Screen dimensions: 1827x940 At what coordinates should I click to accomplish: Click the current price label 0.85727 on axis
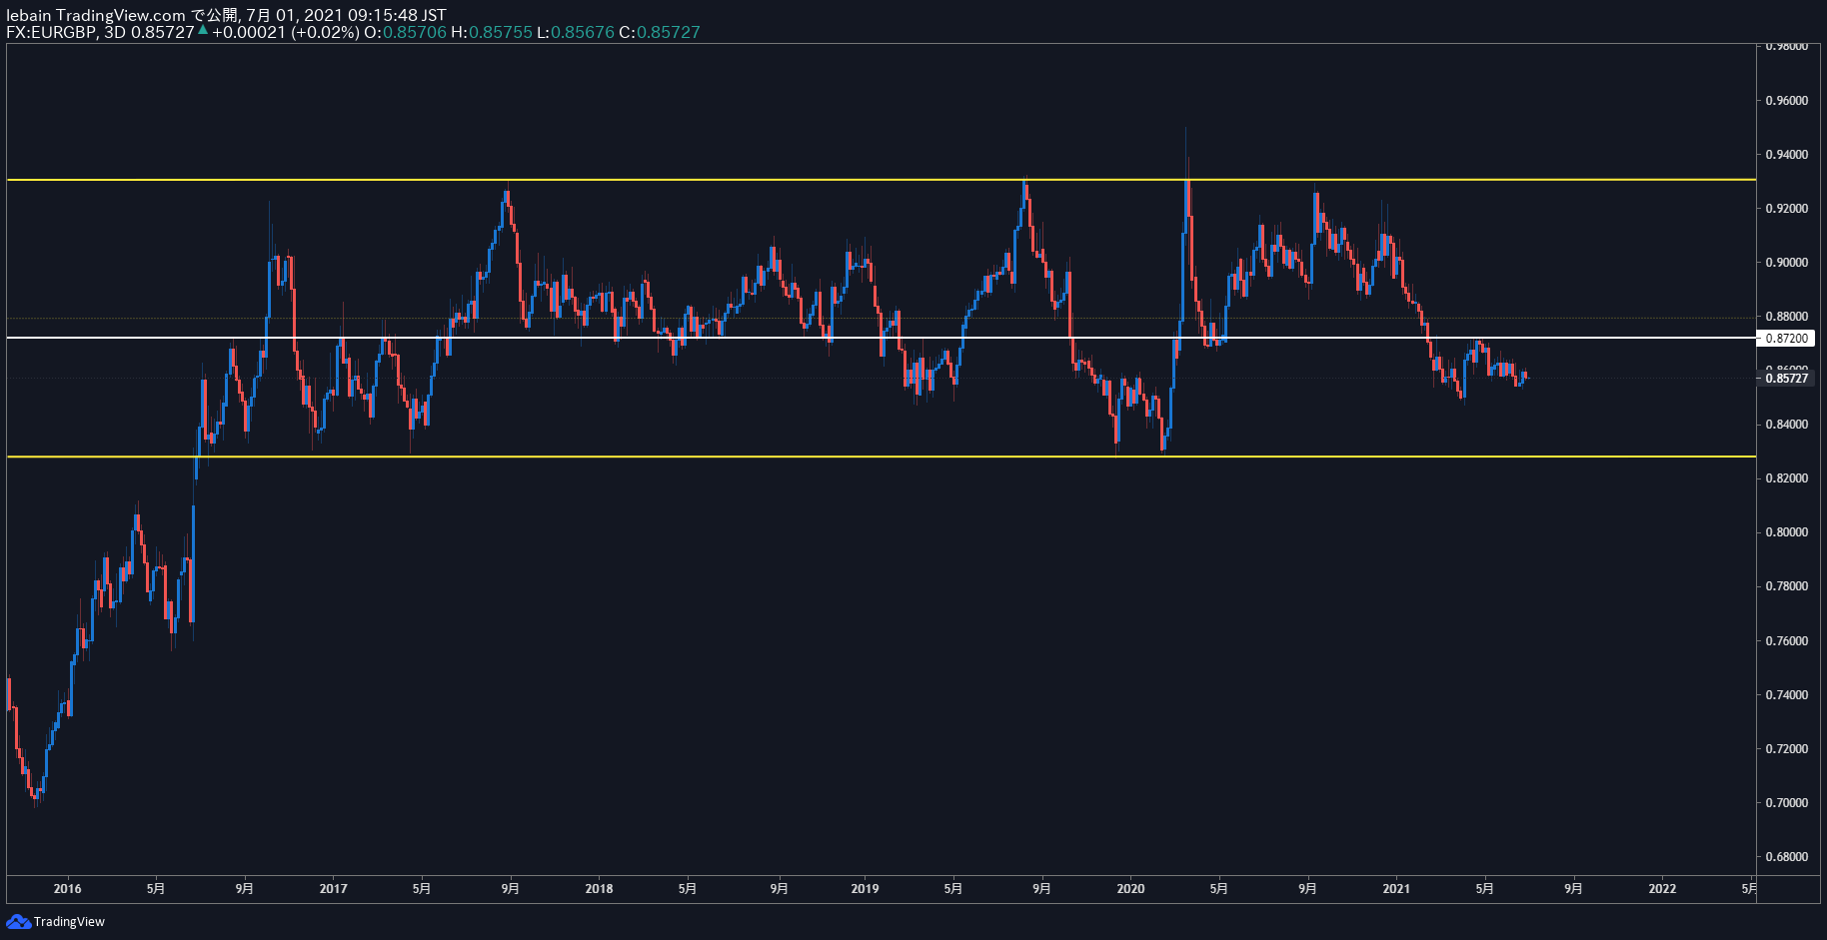[x=1787, y=379]
